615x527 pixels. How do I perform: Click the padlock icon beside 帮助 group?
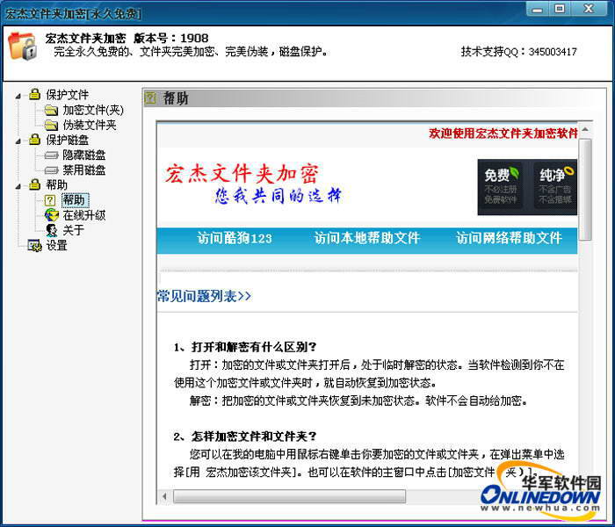[34, 184]
